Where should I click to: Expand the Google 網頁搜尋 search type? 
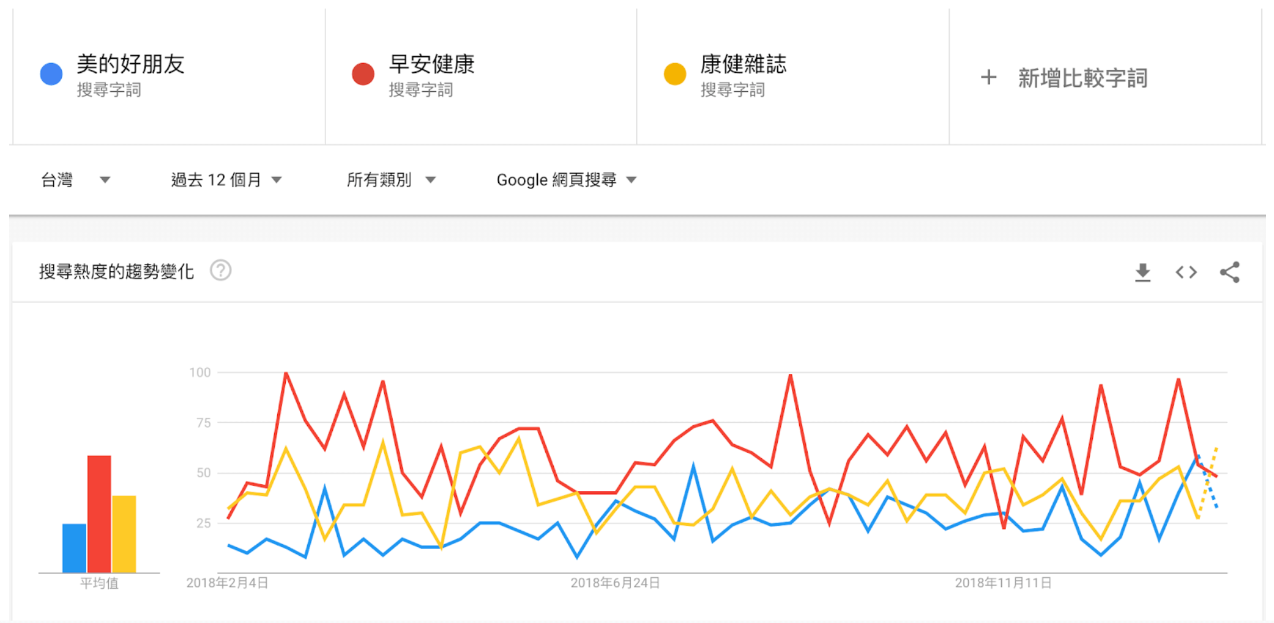point(566,180)
